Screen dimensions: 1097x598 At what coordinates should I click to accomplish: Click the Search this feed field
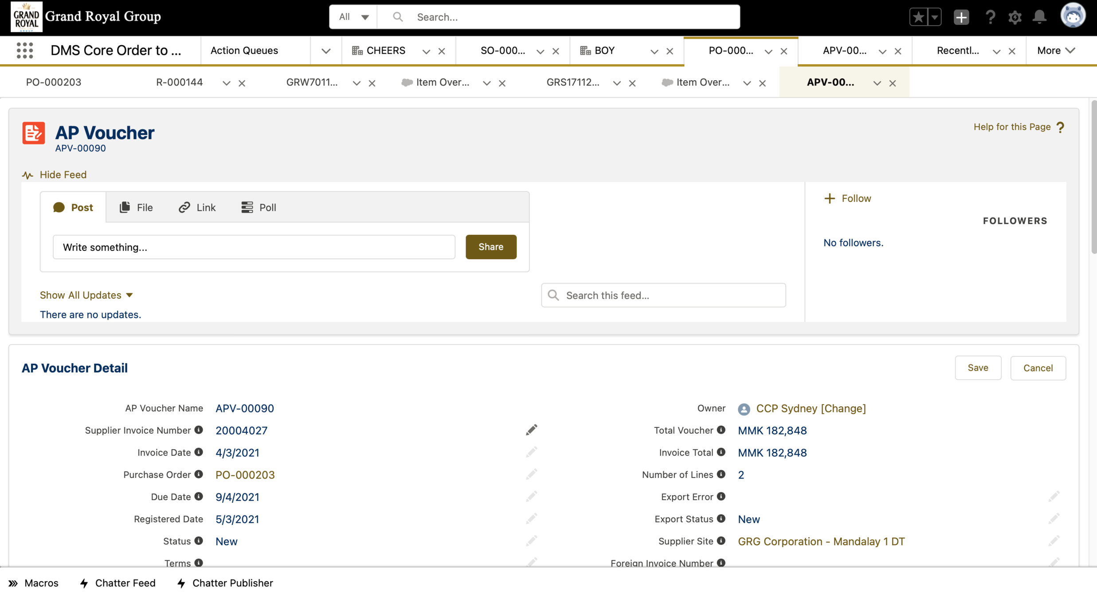click(x=663, y=295)
